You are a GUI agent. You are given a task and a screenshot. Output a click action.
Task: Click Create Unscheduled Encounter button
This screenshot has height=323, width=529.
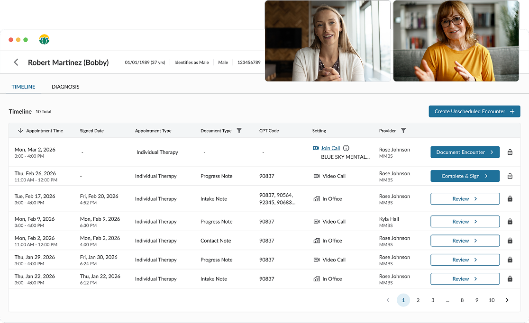474,112
